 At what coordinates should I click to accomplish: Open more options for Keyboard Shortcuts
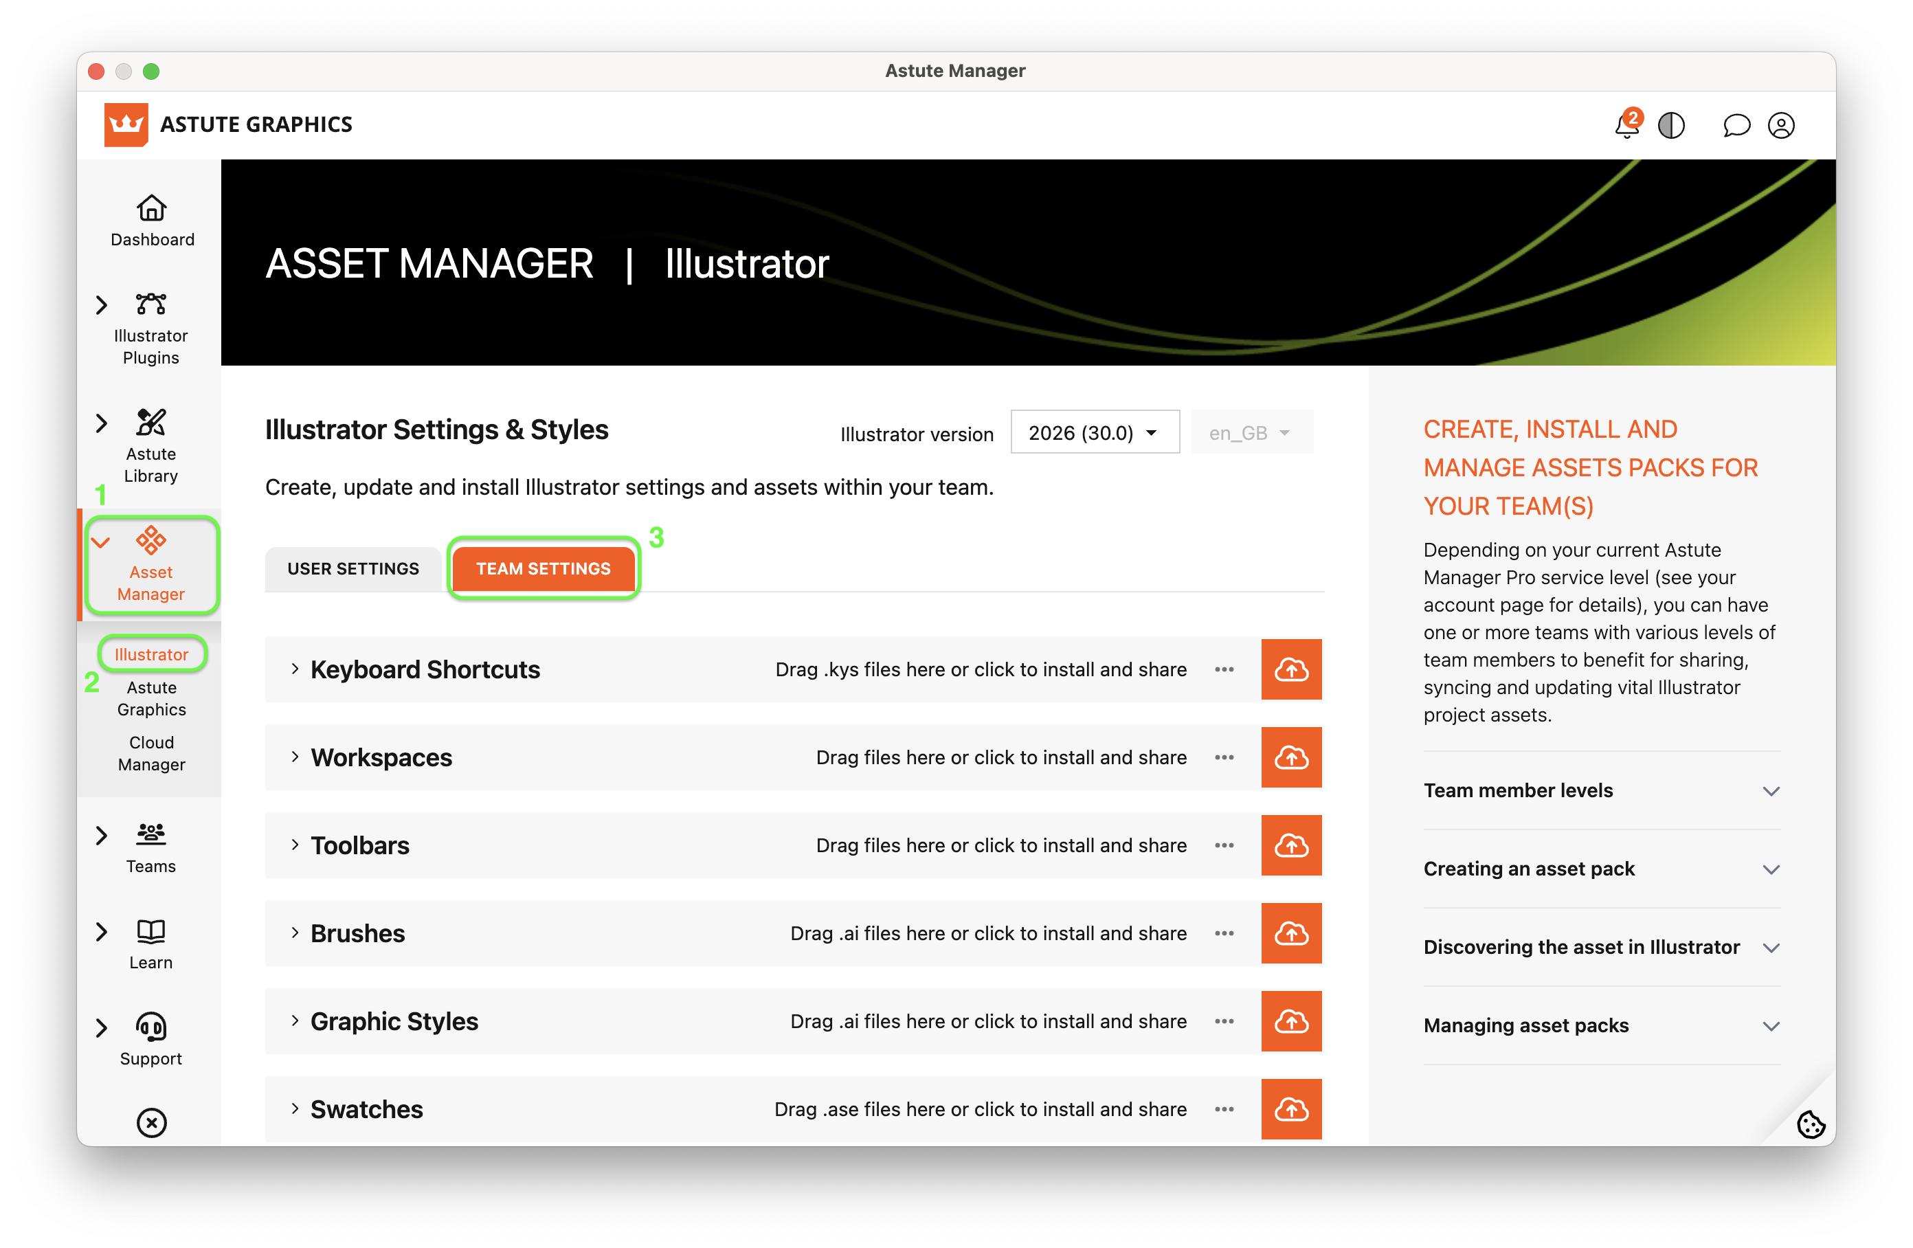(1224, 669)
